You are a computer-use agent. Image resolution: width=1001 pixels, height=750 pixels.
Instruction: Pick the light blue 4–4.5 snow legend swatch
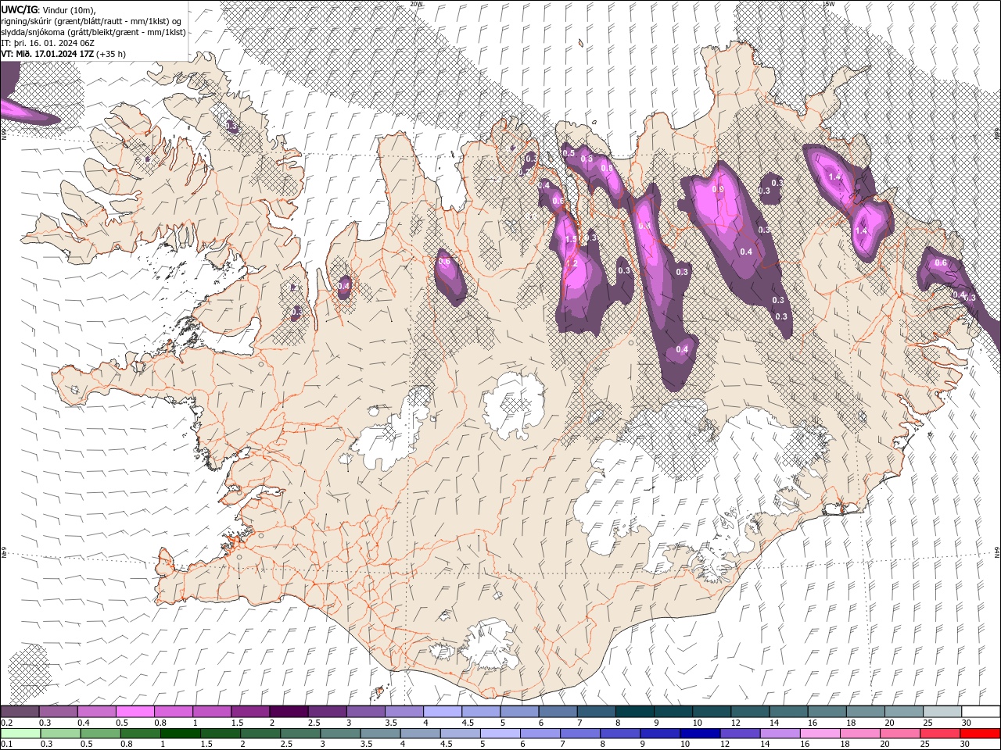click(x=443, y=712)
